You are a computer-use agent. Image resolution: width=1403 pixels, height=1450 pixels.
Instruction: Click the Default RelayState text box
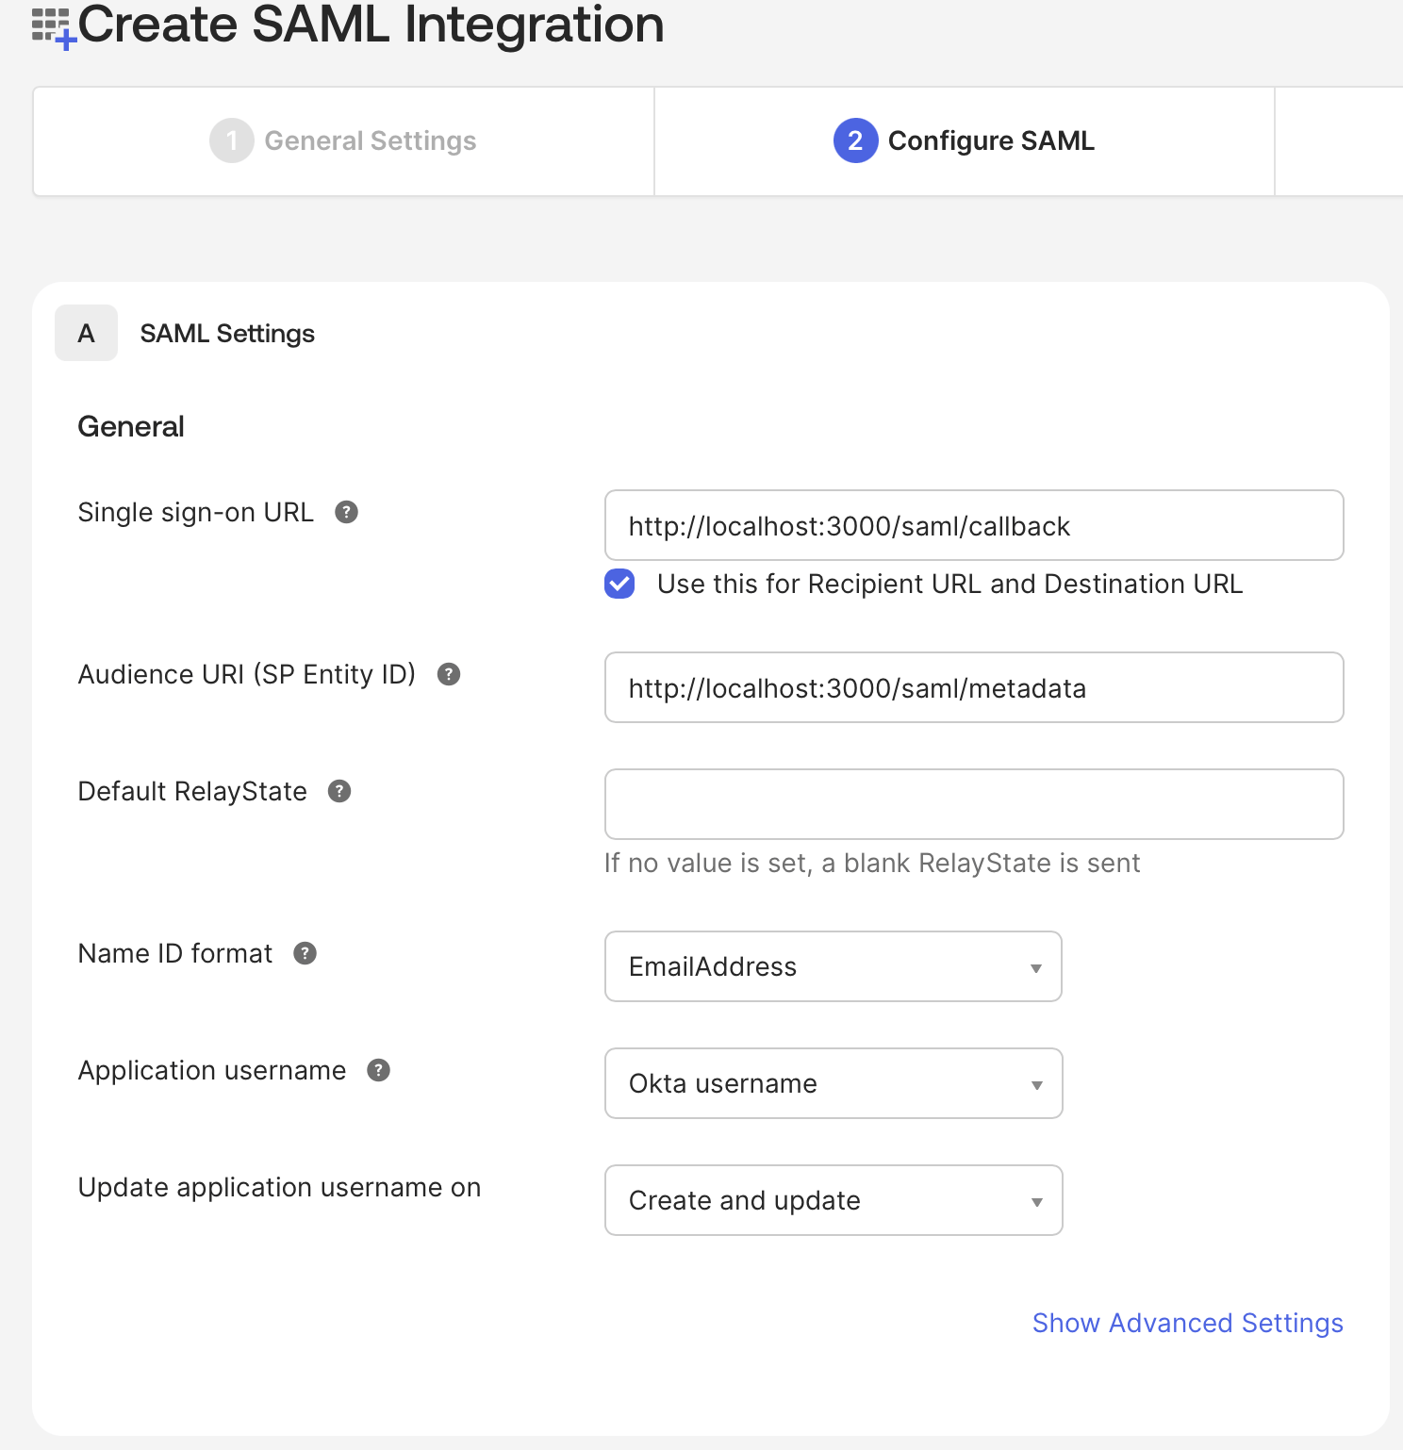tap(974, 804)
